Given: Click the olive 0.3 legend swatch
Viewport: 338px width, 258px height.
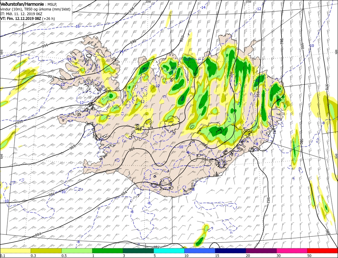Looking at the screenshot, I should coord(46,251).
